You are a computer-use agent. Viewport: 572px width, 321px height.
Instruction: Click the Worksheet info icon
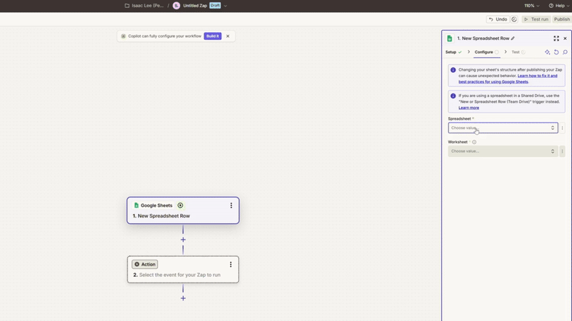[474, 142]
